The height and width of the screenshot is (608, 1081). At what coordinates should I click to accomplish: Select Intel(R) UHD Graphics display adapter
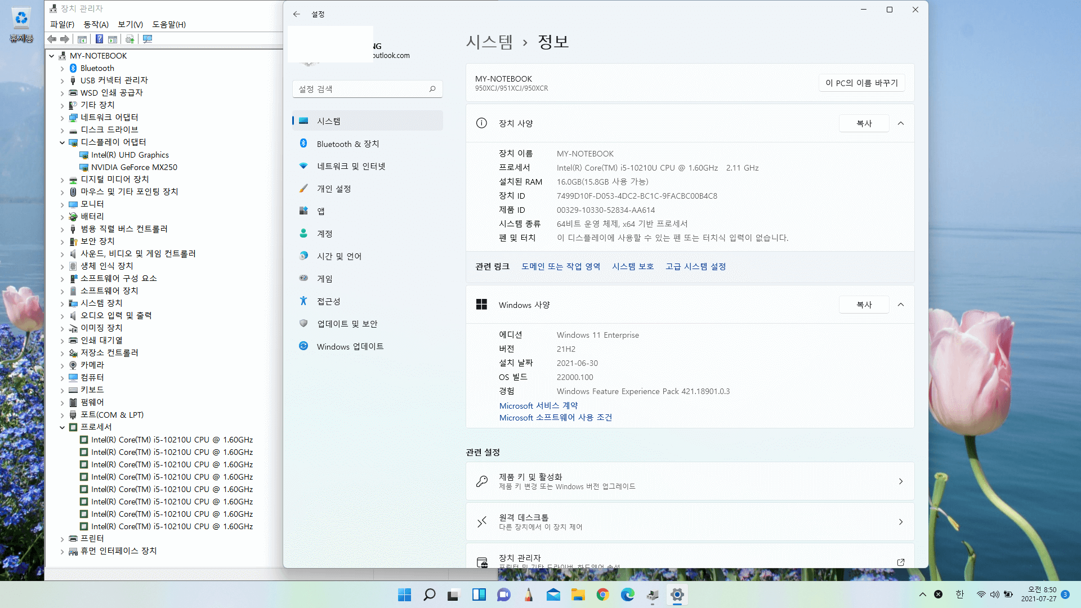(129, 155)
